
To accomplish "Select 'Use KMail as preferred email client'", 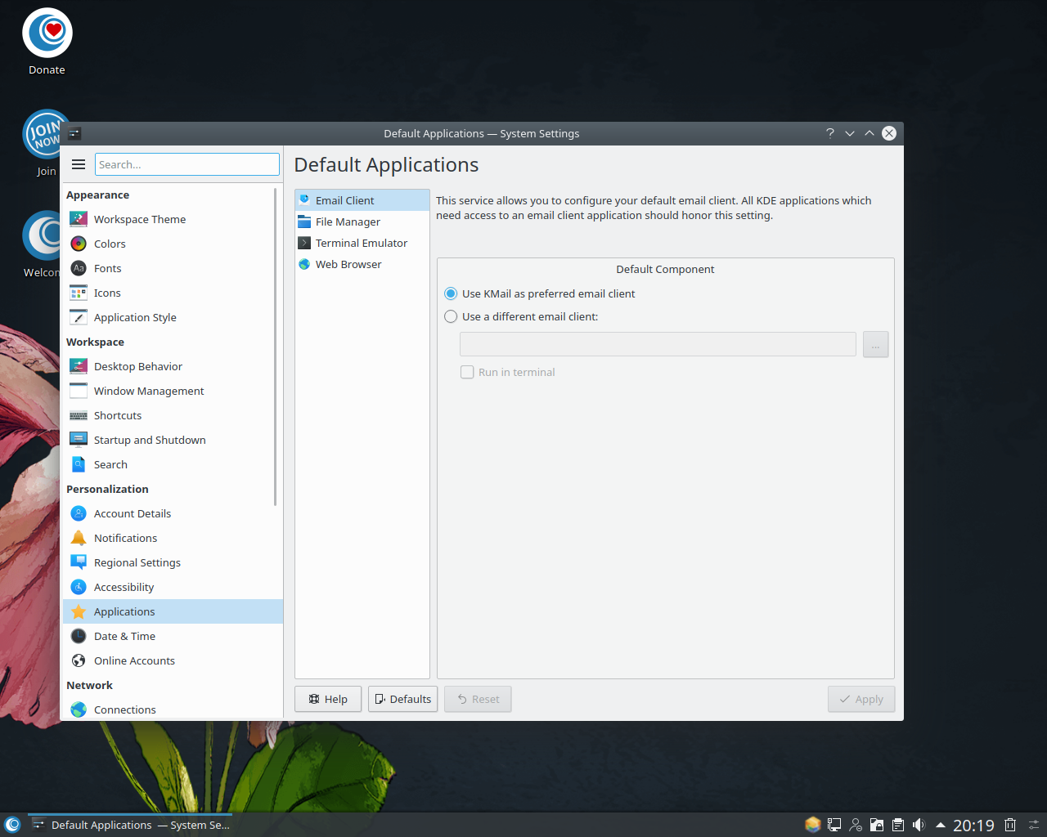I will point(540,293).
